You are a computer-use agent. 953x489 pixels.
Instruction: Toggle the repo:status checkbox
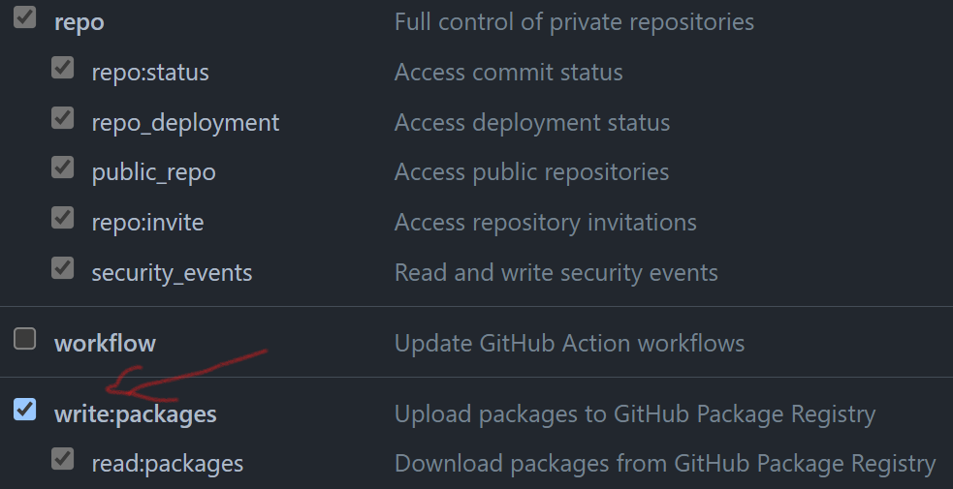pos(63,68)
